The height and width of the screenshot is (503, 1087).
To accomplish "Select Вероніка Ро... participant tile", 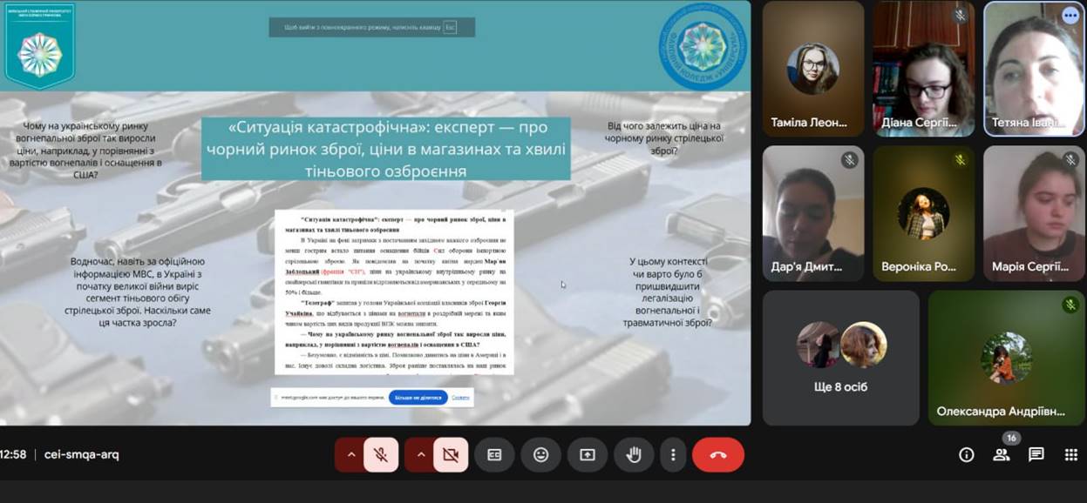I will pyautogui.click(x=924, y=212).
